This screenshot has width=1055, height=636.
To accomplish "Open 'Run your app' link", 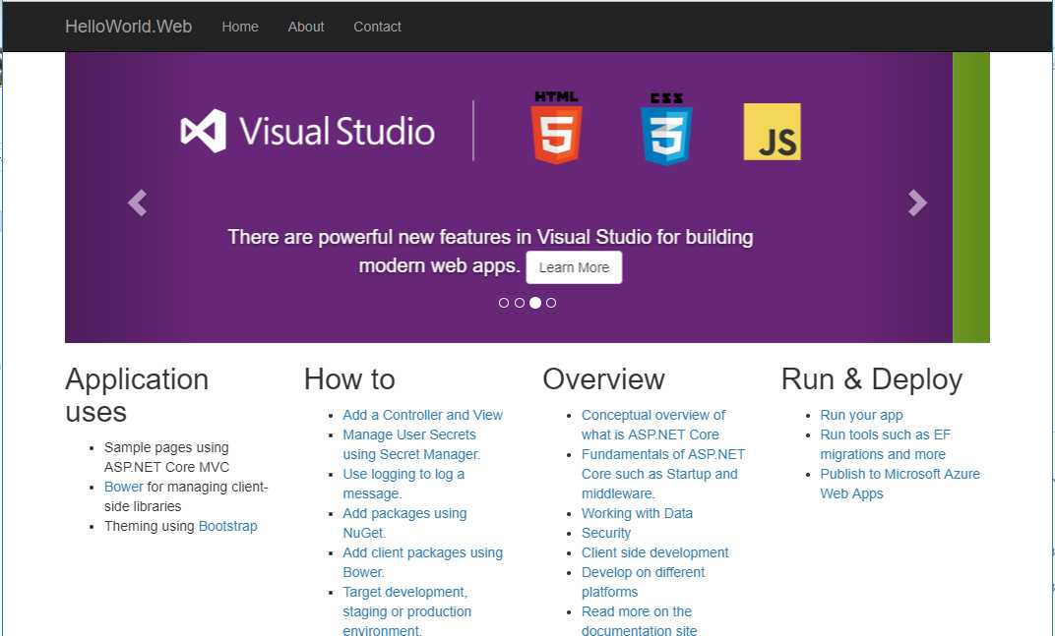I will click(x=861, y=415).
